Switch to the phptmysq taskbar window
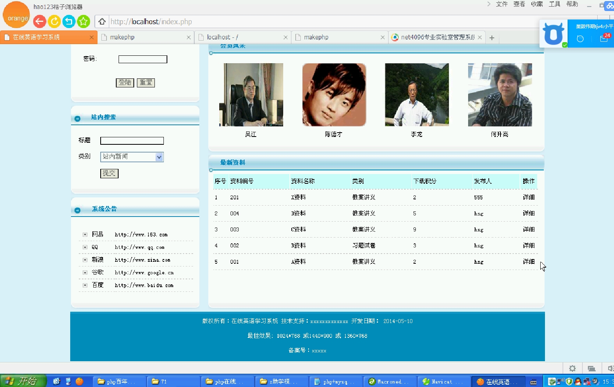Image resolution: width=614 pixels, height=387 pixels. [x=336, y=382]
